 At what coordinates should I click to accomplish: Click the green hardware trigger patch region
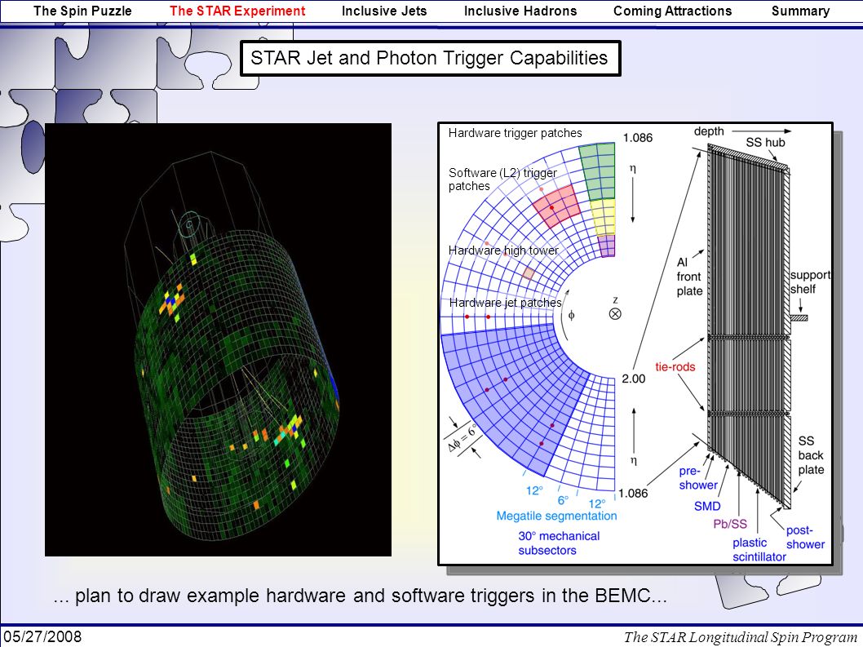599,171
